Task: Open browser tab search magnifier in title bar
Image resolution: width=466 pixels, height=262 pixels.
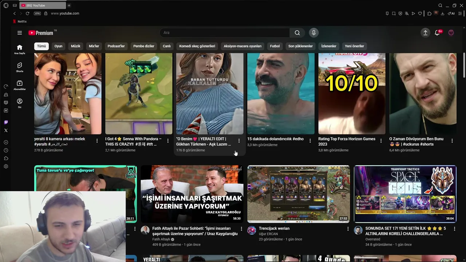Action: (x=440, y=5)
